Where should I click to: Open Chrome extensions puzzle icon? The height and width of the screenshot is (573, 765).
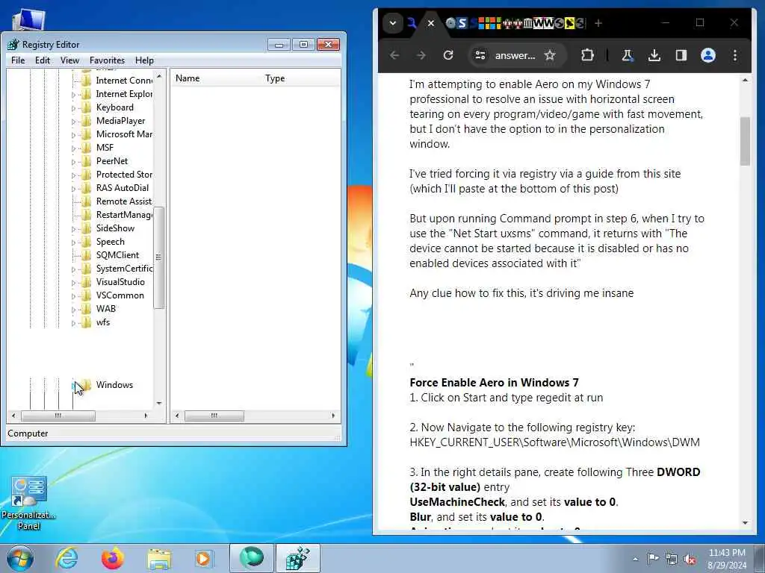tap(587, 55)
